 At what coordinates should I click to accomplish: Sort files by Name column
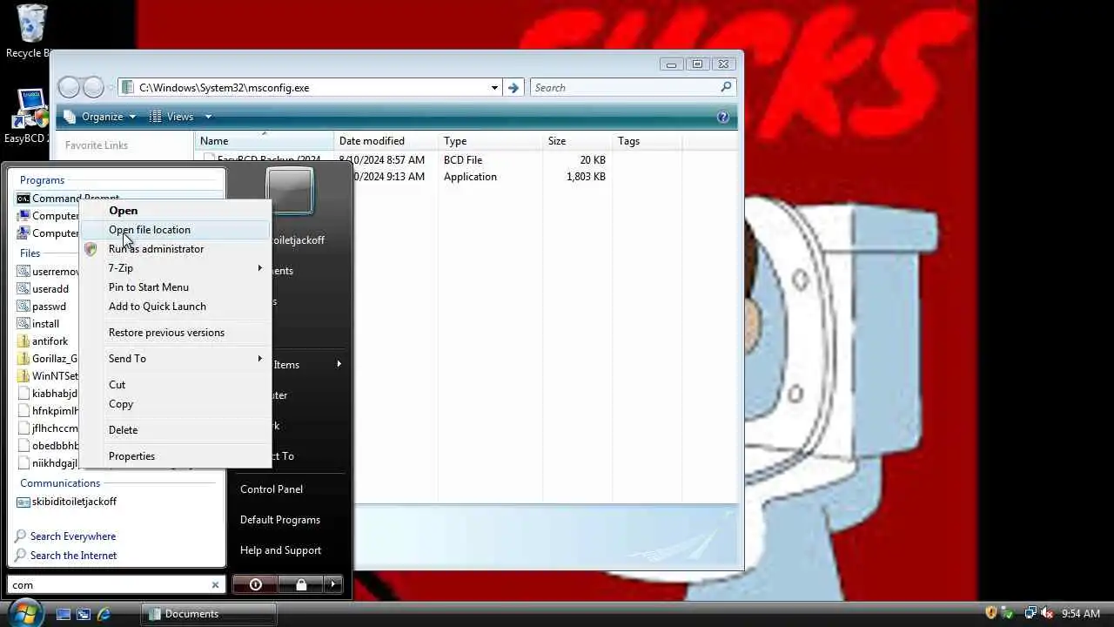pos(265,141)
